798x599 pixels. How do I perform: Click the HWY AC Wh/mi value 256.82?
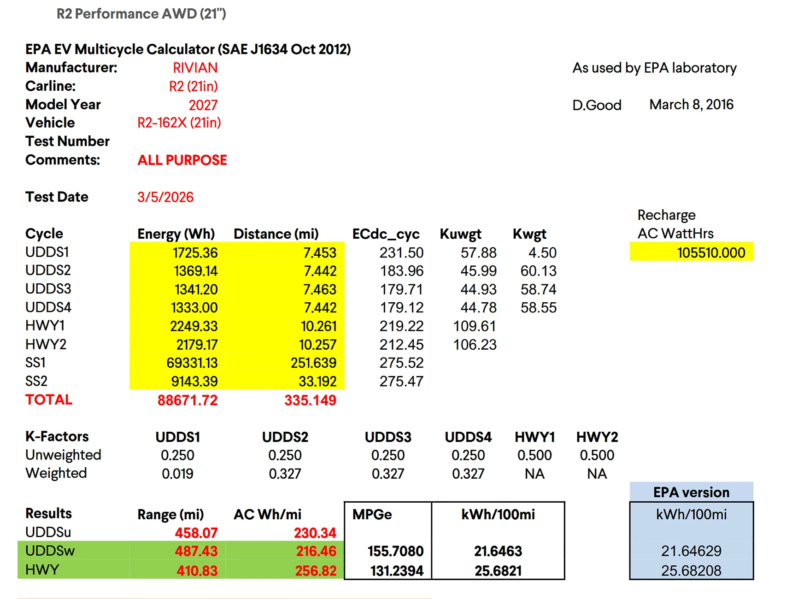(316, 571)
